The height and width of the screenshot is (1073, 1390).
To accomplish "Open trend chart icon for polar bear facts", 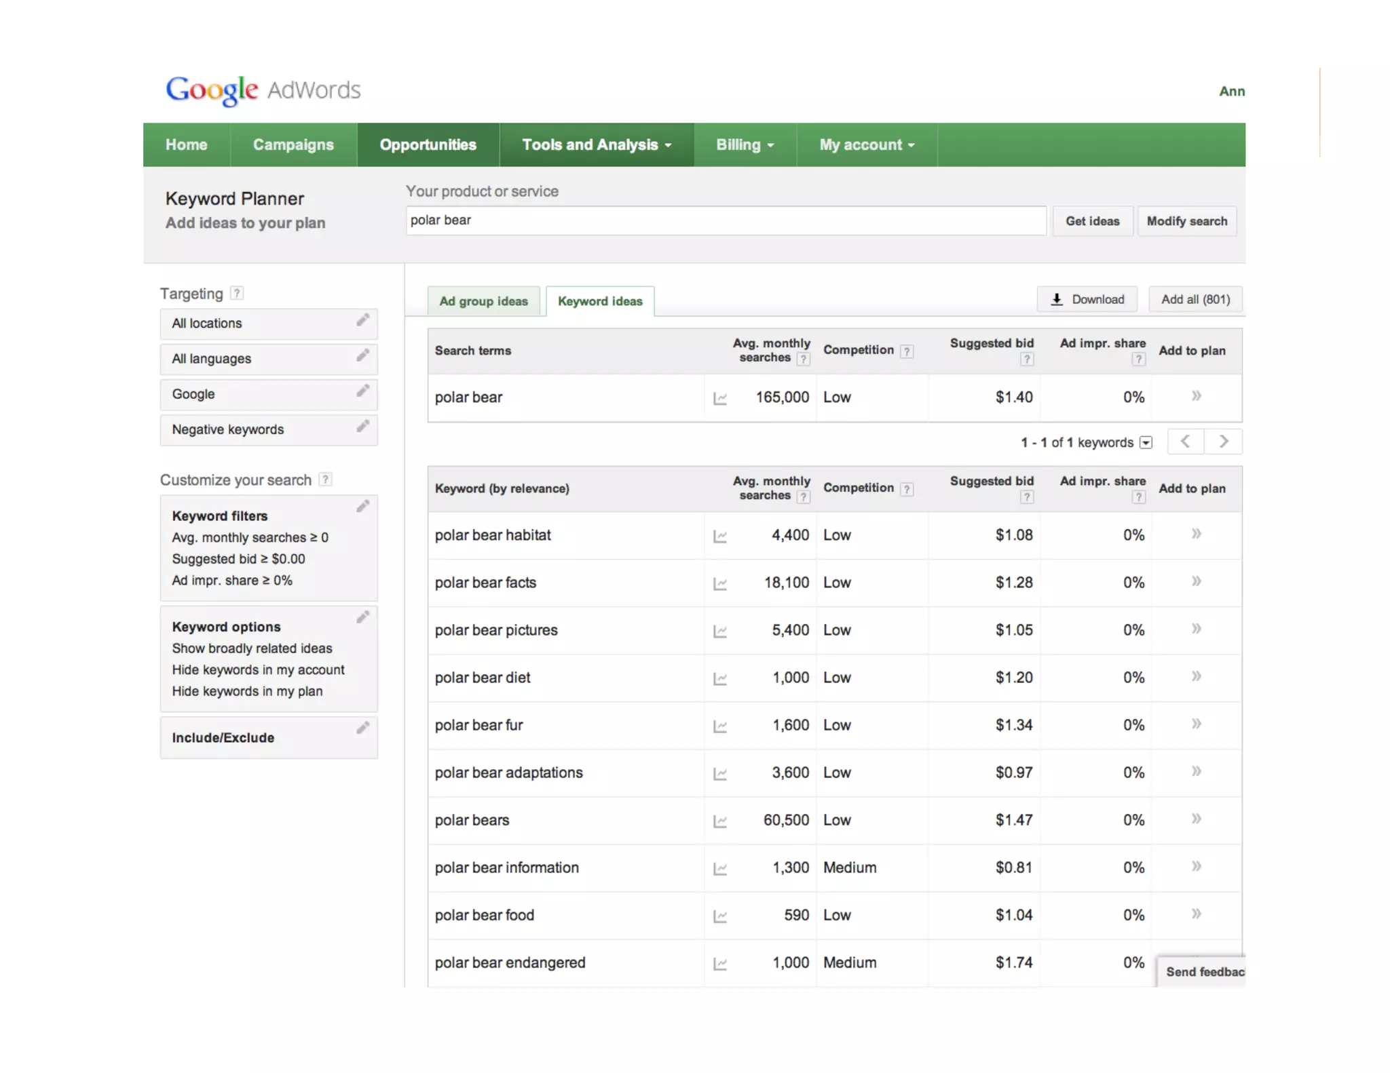I will click(x=720, y=583).
